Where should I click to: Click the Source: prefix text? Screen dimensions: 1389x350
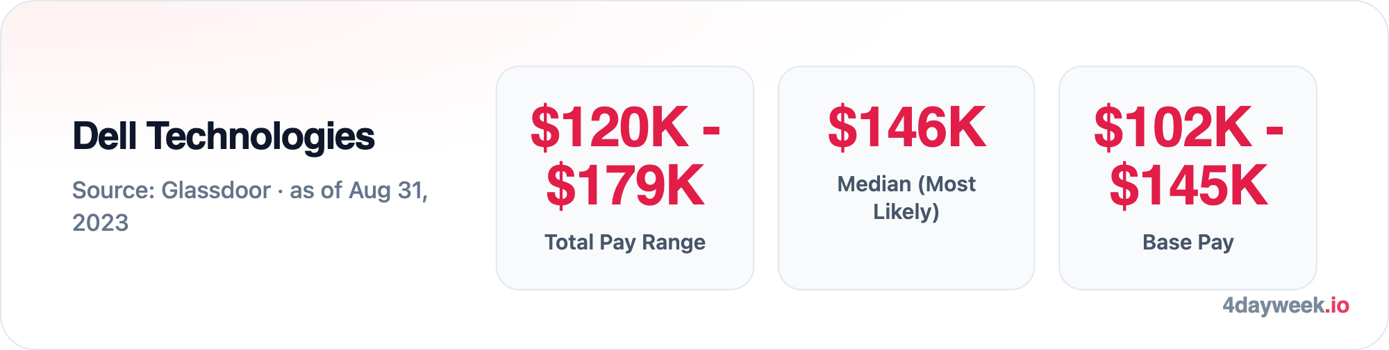coord(113,190)
